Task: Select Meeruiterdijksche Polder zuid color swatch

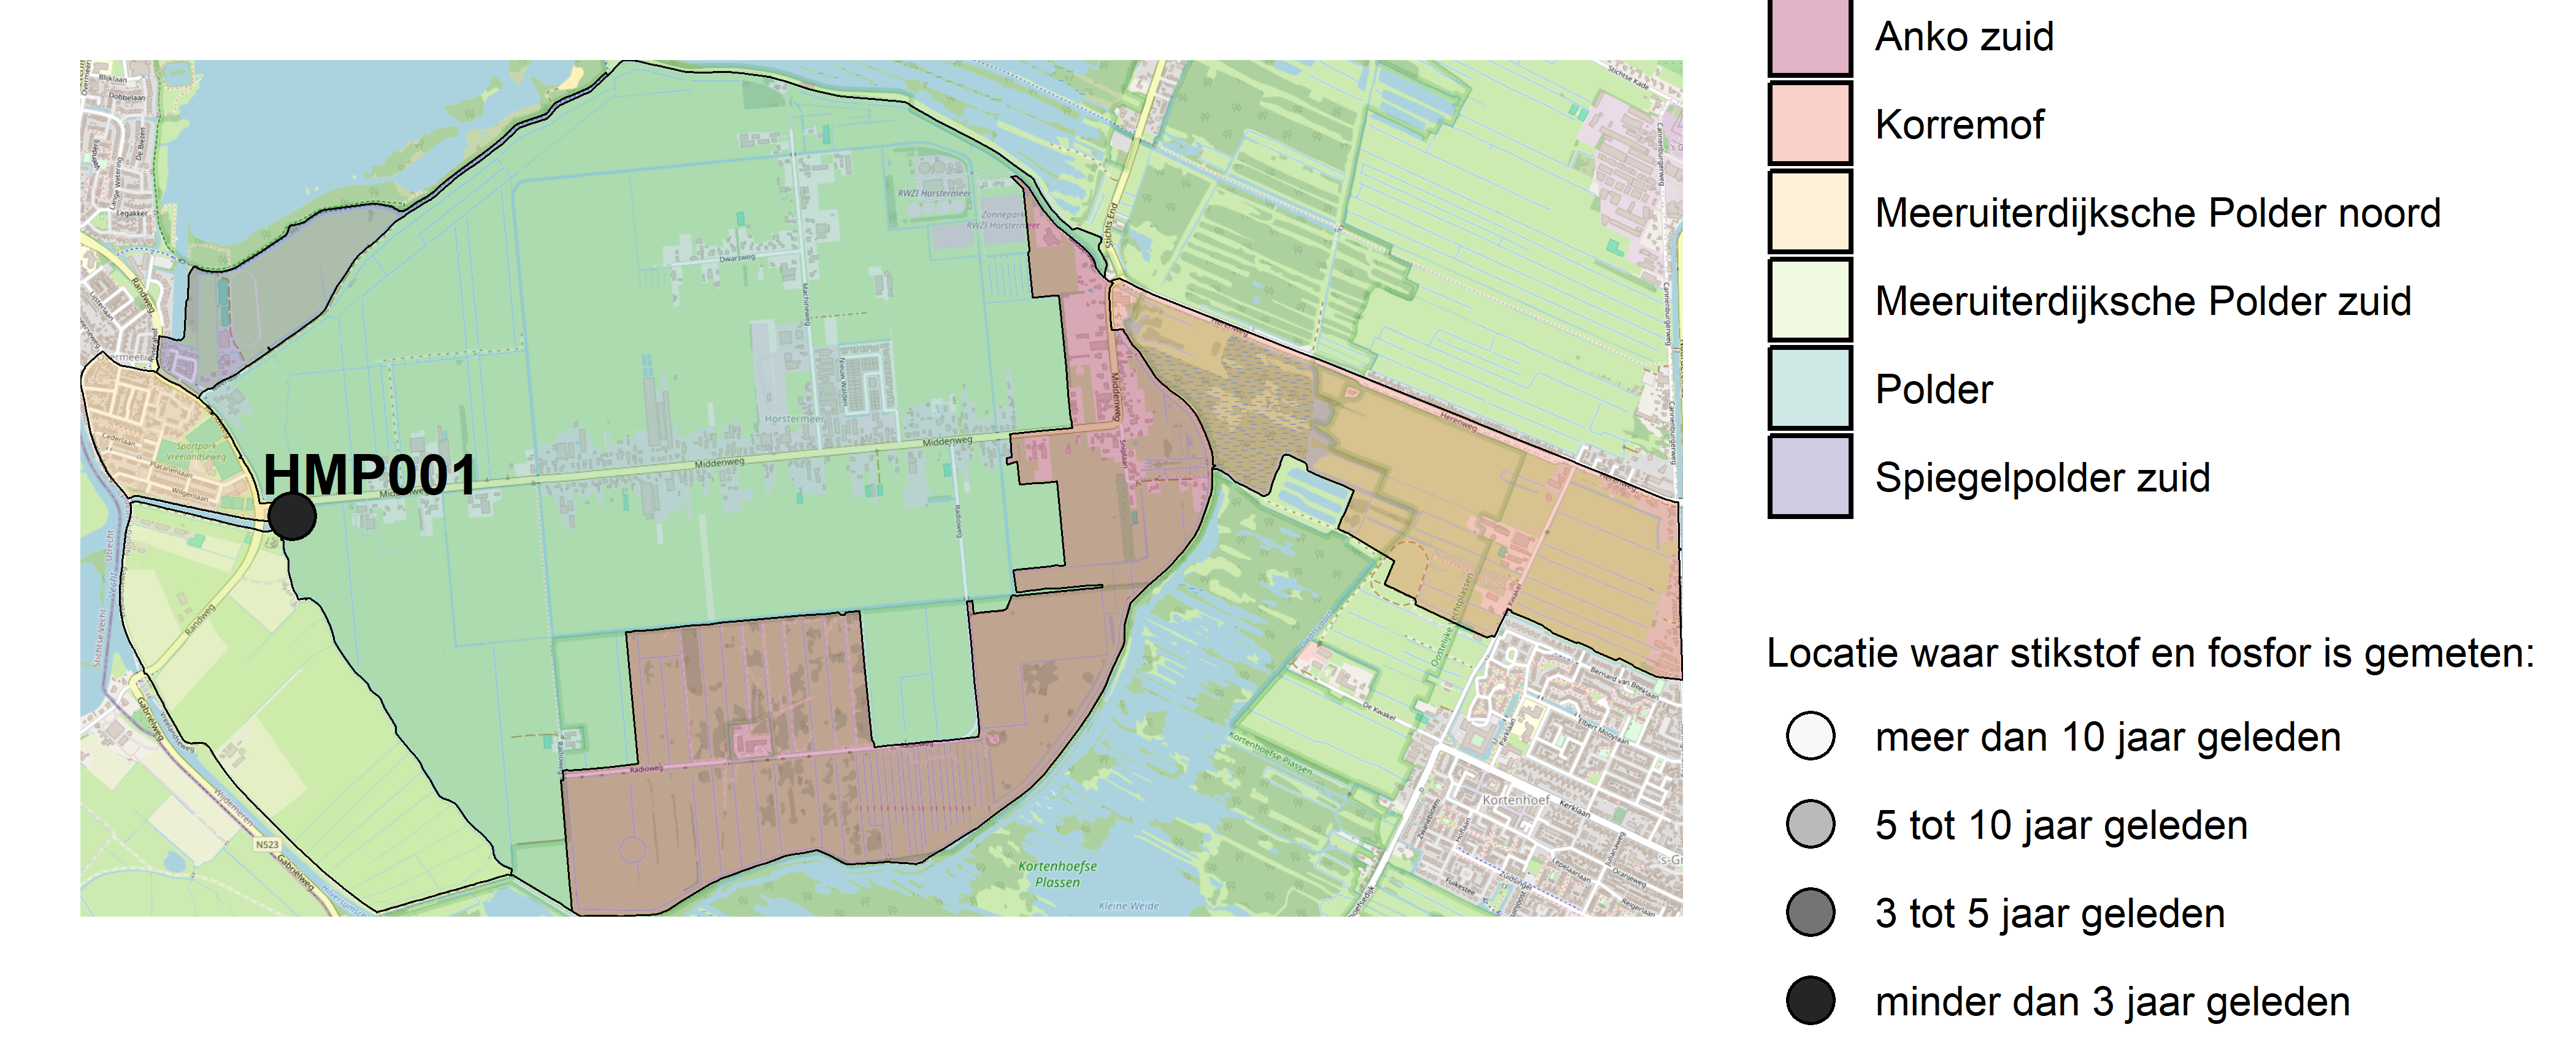Action: point(1810,300)
